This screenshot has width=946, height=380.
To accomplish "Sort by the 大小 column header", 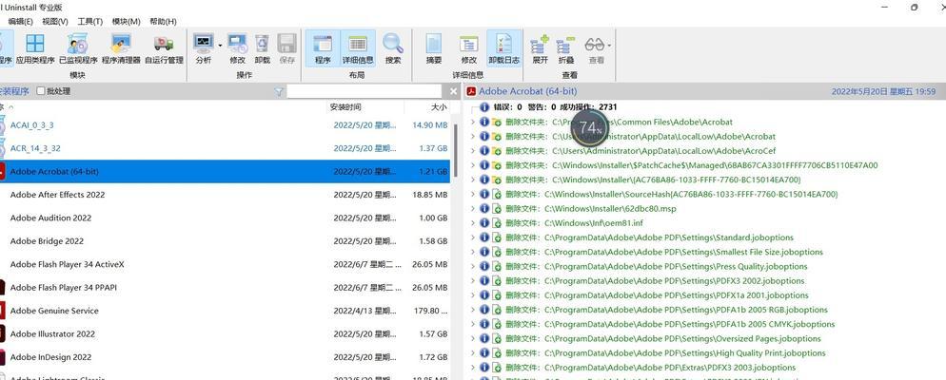I will 440,107.
